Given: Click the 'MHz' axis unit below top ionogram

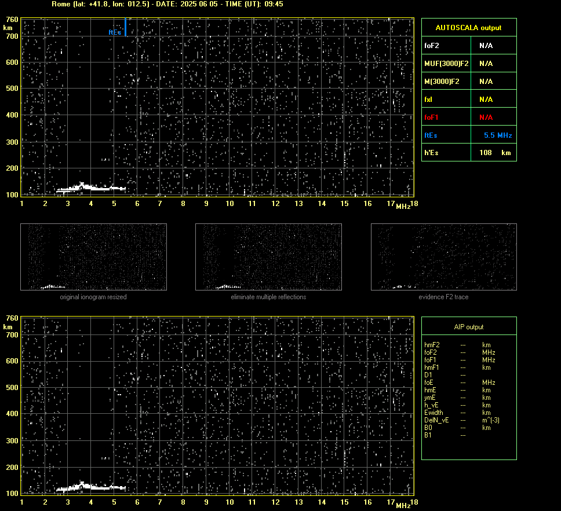Looking at the screenshot, I should (403, 206).
